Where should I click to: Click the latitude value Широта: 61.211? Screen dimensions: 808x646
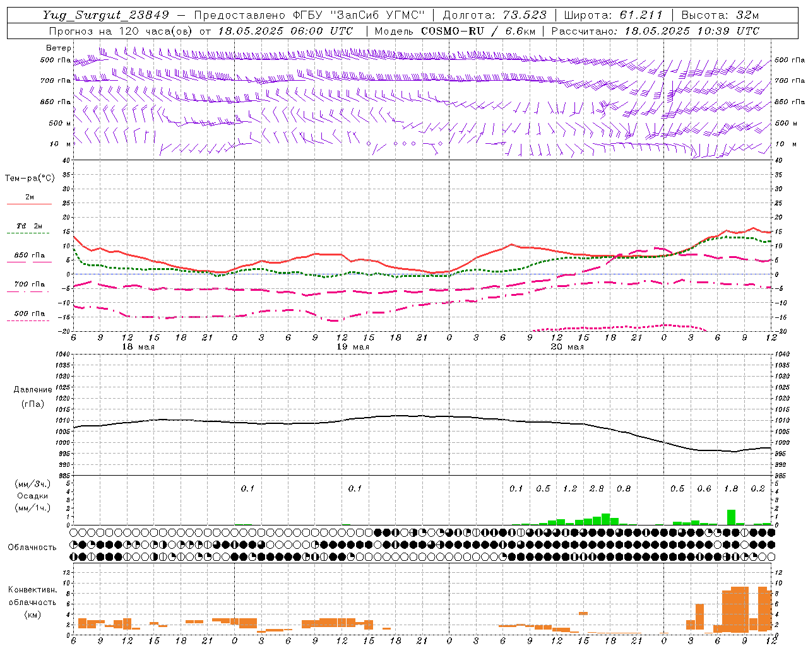[x=613, y=15]
